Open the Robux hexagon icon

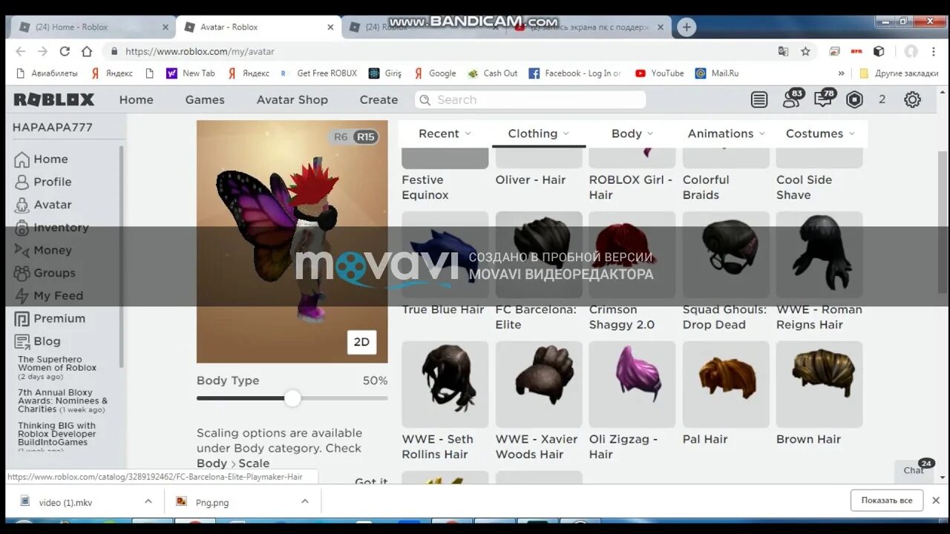click(x=854, y=99)
